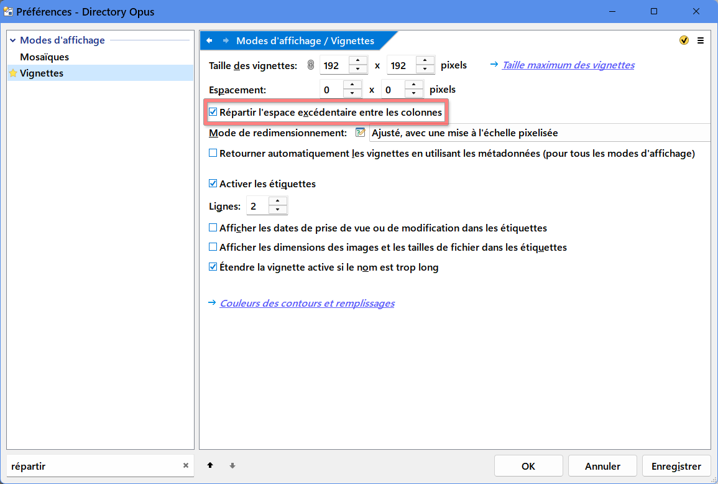
Task: Decrease vertical Espacement value
Action: (x=414, y=93)
